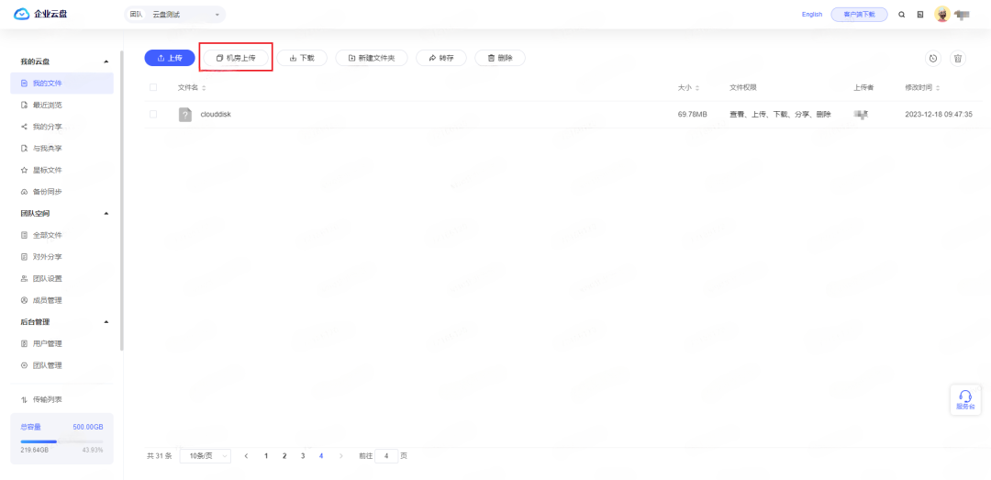Screen dimensions: 991x480
Task: Click the clouddisk file type icon
Action: coord(185,115)
